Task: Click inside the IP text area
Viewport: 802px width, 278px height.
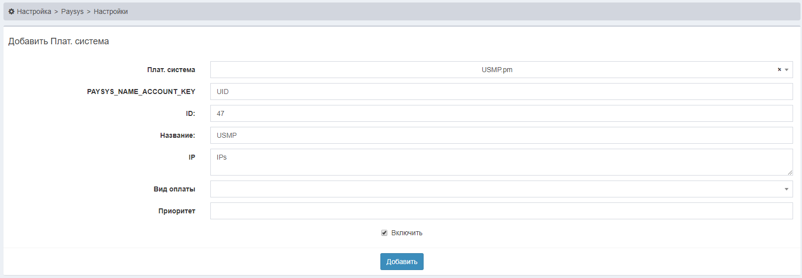Action: click(501, 162)
